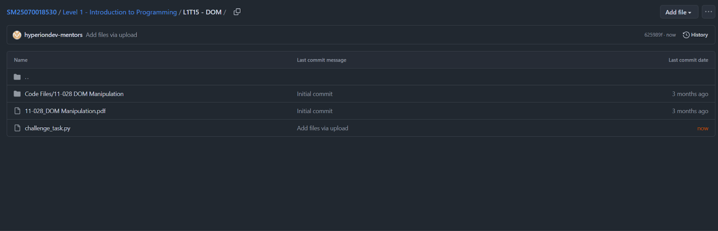Open 11-028_DOM Manipulation.pdf file
Image resolution: width=718 pixels, height=231 pixels.
[x=65, y=111]
